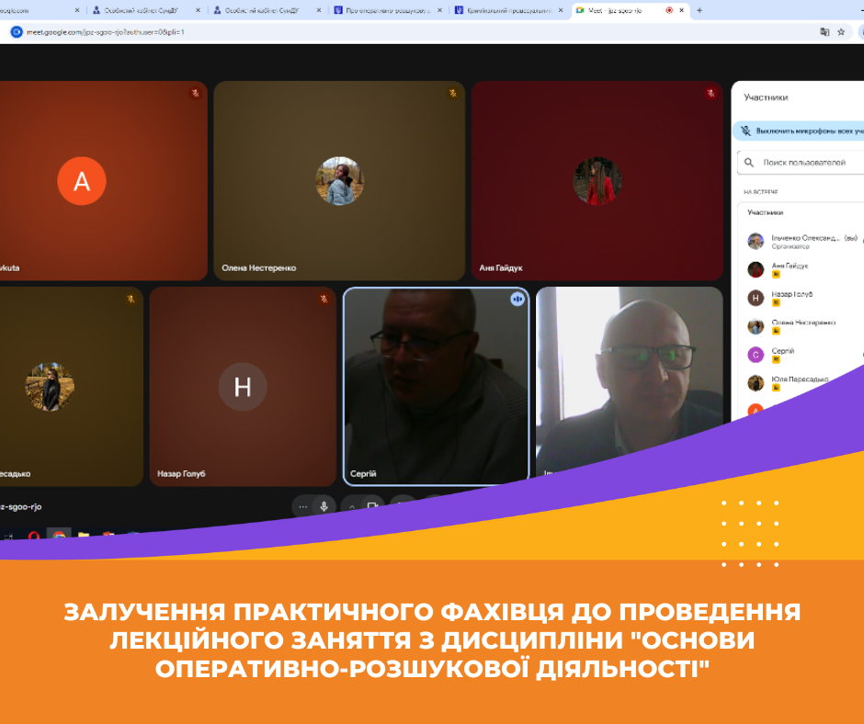Viewport: 864px width, 724px height.
Task: Click Олена Нестеренко in the participants list
Action: tap(802, 322)
